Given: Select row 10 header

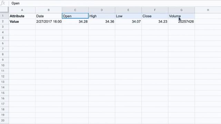Looking at the screenshot, I should 4,65.
